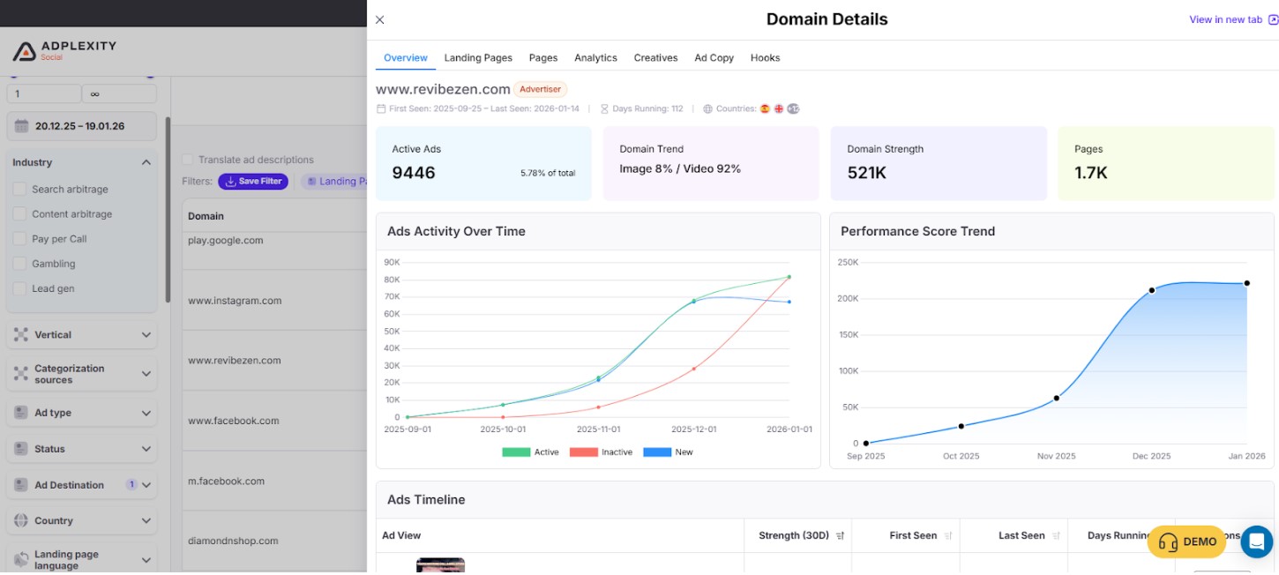This screenshot has height=575, width=1279.
Task: Open the date range calendar icon
Action: click(19, 126)
